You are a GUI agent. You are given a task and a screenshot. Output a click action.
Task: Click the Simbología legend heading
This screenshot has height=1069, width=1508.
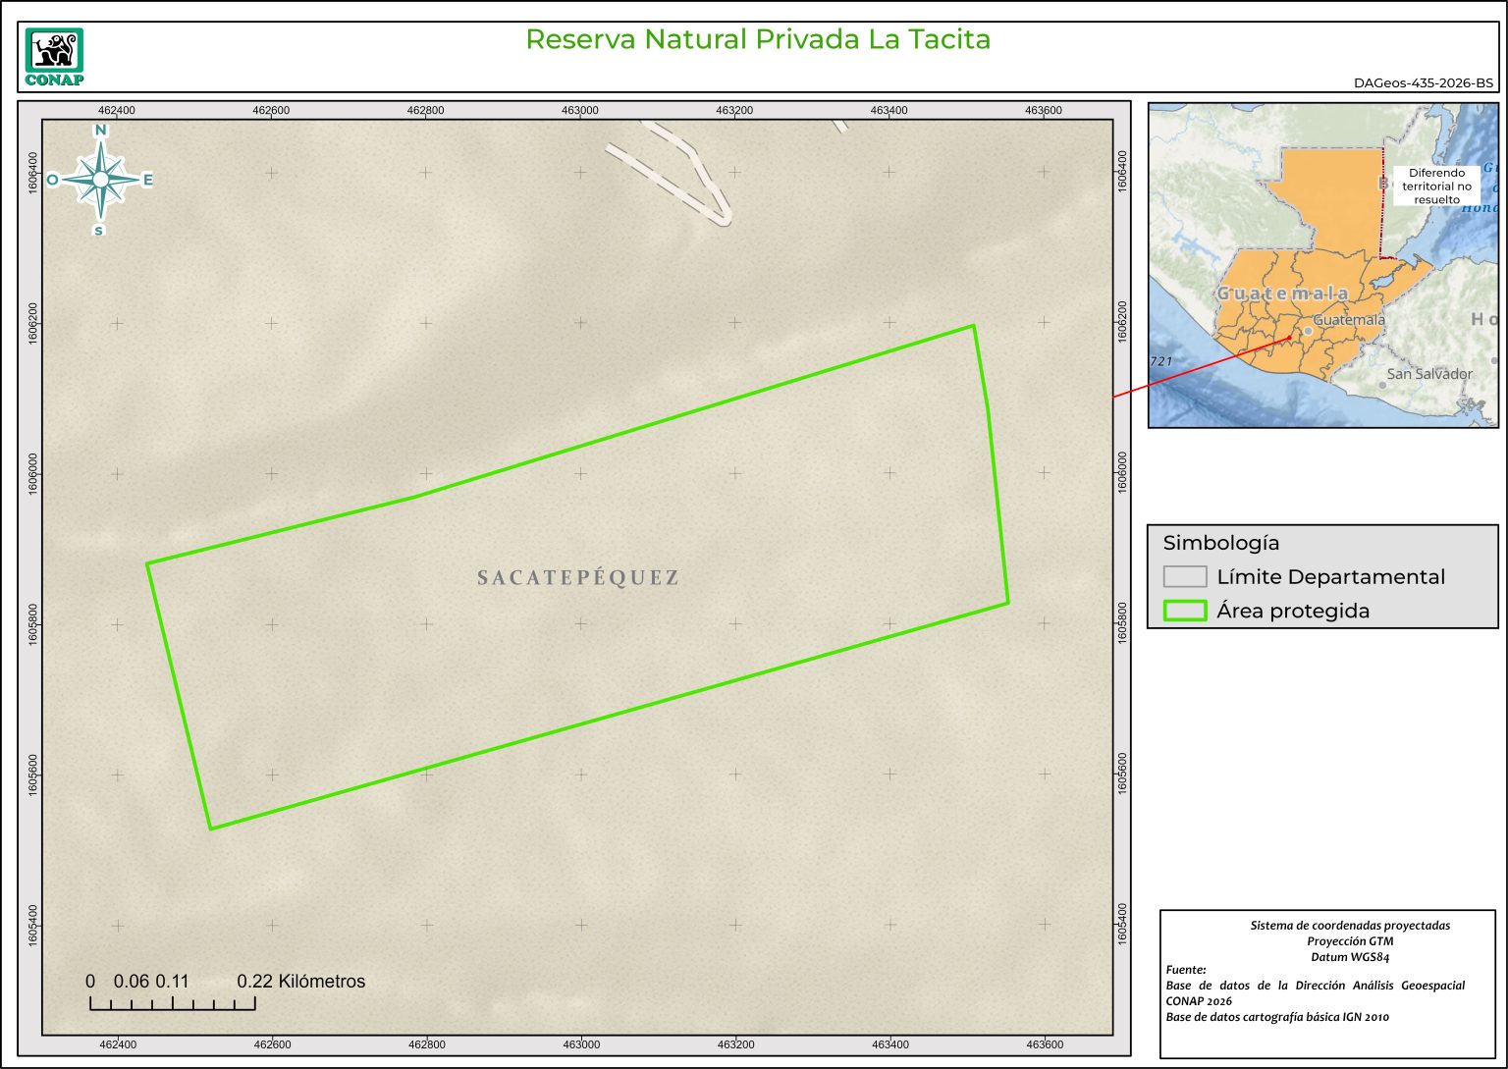[x=1220, y=543]
